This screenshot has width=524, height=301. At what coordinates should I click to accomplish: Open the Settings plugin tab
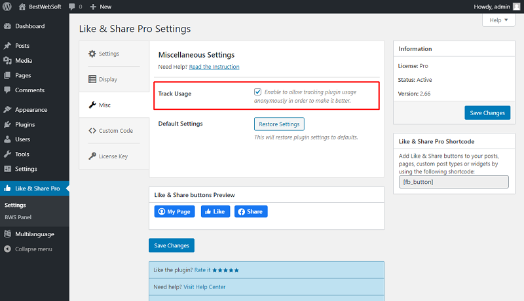pos(114,54)
